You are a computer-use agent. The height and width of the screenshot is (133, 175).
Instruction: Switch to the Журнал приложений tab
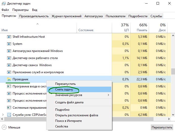coord(67,16)
